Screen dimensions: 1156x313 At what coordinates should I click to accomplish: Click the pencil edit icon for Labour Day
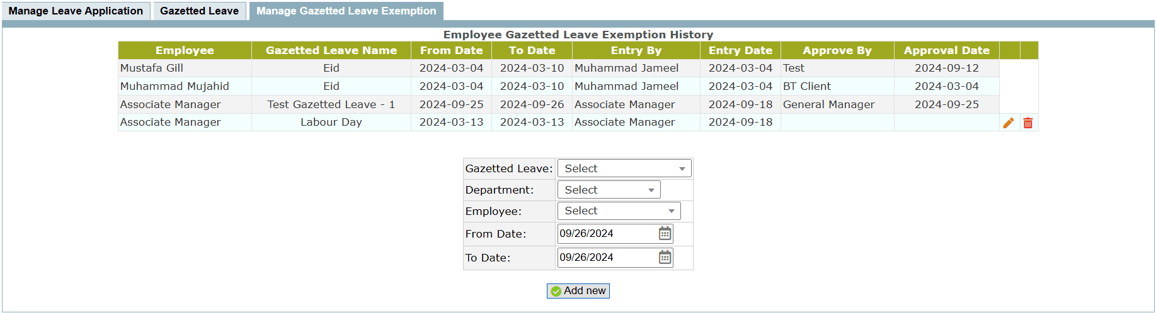pos(1009,123)
